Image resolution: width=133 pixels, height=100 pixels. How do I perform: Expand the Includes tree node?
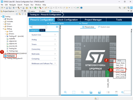[4, 22]
